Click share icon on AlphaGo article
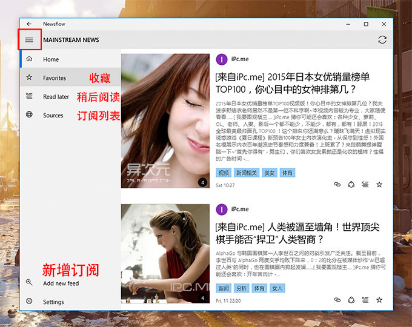 (x=351, y=300)
